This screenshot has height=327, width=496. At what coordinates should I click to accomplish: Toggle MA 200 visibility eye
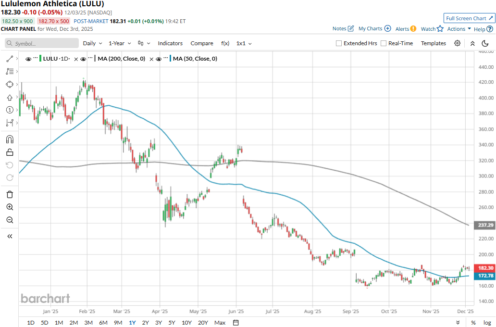[83, 59]
